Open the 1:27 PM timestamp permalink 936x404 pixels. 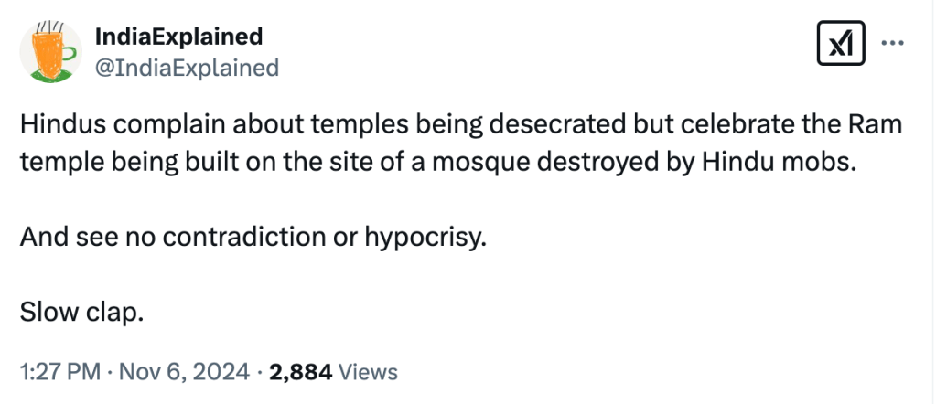58,372
